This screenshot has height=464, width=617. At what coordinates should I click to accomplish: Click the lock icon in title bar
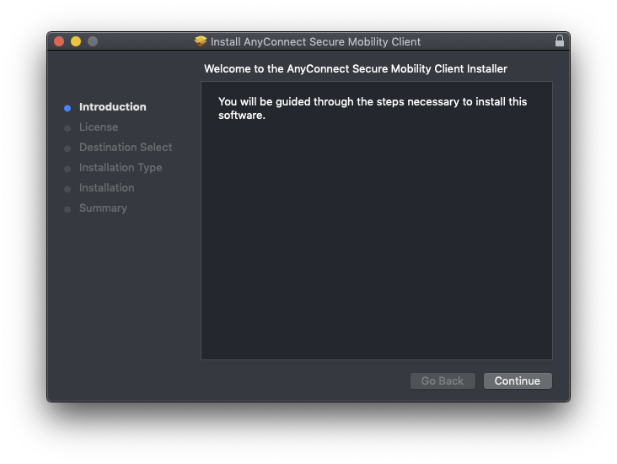point(559,40)
